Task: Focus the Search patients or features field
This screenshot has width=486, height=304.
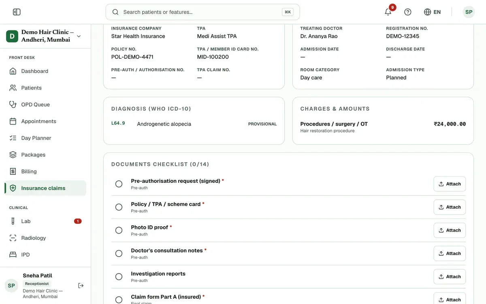Action: pos(202,12)
